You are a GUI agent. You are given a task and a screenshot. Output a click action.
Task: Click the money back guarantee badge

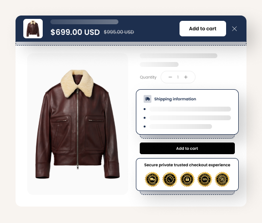point(222,179)
